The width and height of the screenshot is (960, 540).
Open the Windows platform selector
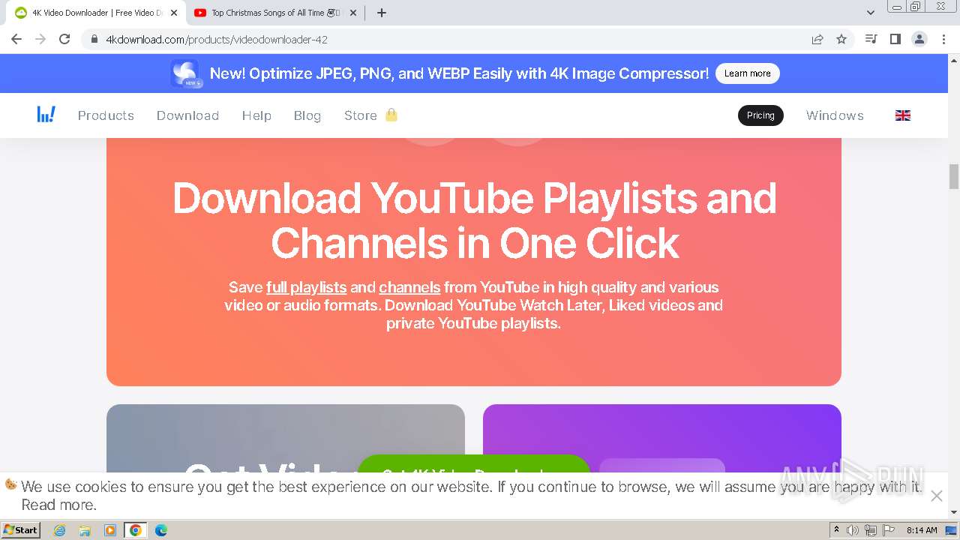[835, 115]
